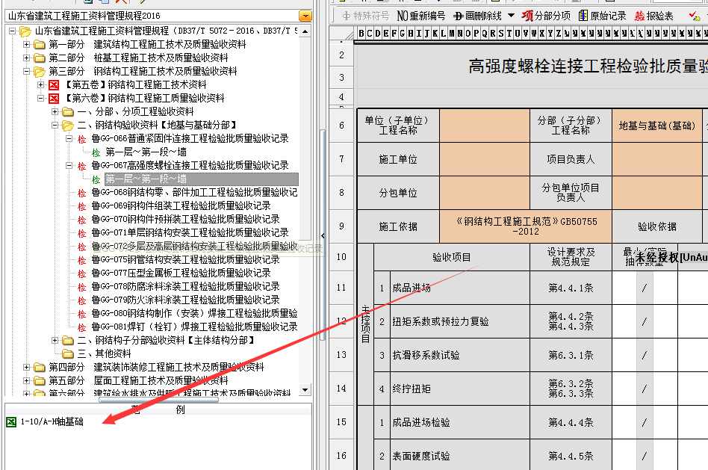The height and width of the screenshot is (470, 708).
Task: Click the 特殊符号 special symbols tool
Action: (x=366, y=16)
